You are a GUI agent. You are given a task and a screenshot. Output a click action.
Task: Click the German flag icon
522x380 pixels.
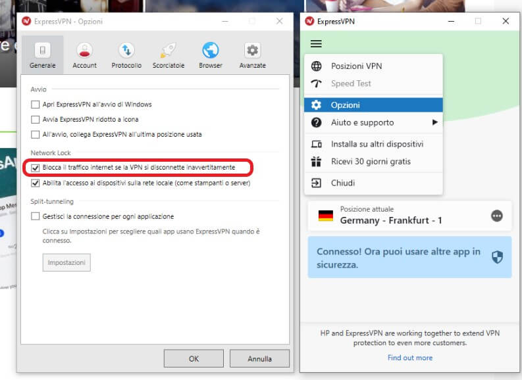click(326, 216)
